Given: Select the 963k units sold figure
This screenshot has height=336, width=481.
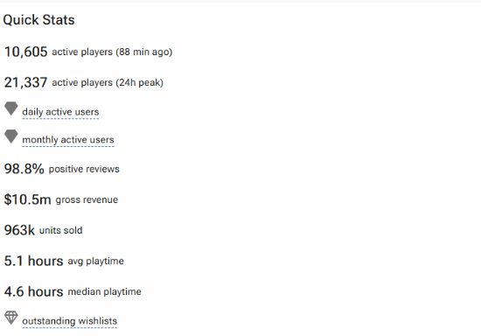Looking at the screenshot, I should (x=19, y=230).
